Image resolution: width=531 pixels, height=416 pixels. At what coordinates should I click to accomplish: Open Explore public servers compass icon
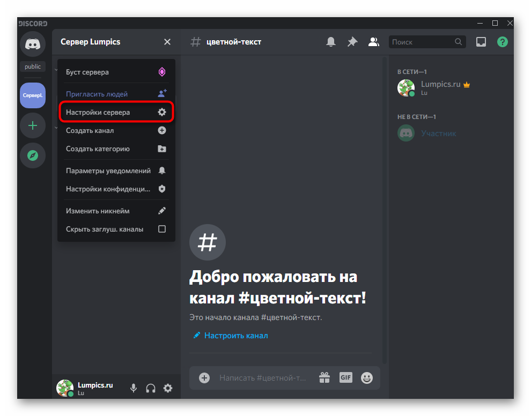33,155
